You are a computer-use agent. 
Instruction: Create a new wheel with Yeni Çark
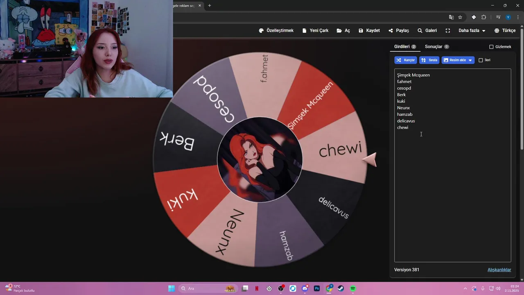tap(315, 31)
